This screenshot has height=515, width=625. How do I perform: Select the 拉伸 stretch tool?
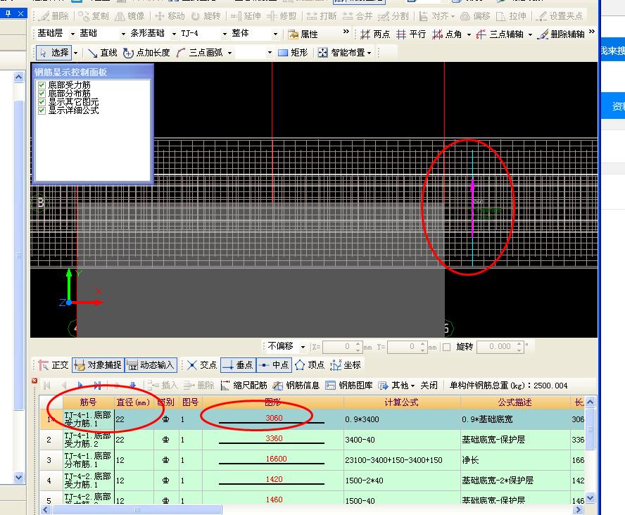pyautogui.click(x=512, y=16)
